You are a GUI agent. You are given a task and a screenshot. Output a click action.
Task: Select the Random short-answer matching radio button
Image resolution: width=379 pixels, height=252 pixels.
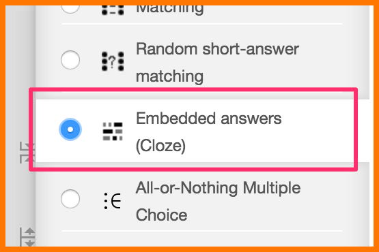(70, 60)
